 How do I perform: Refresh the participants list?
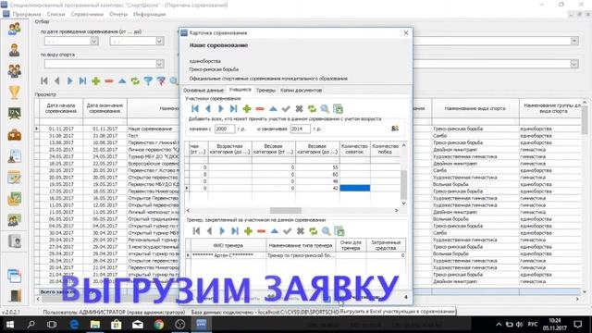pyautogui.click(x=312, y=109)
